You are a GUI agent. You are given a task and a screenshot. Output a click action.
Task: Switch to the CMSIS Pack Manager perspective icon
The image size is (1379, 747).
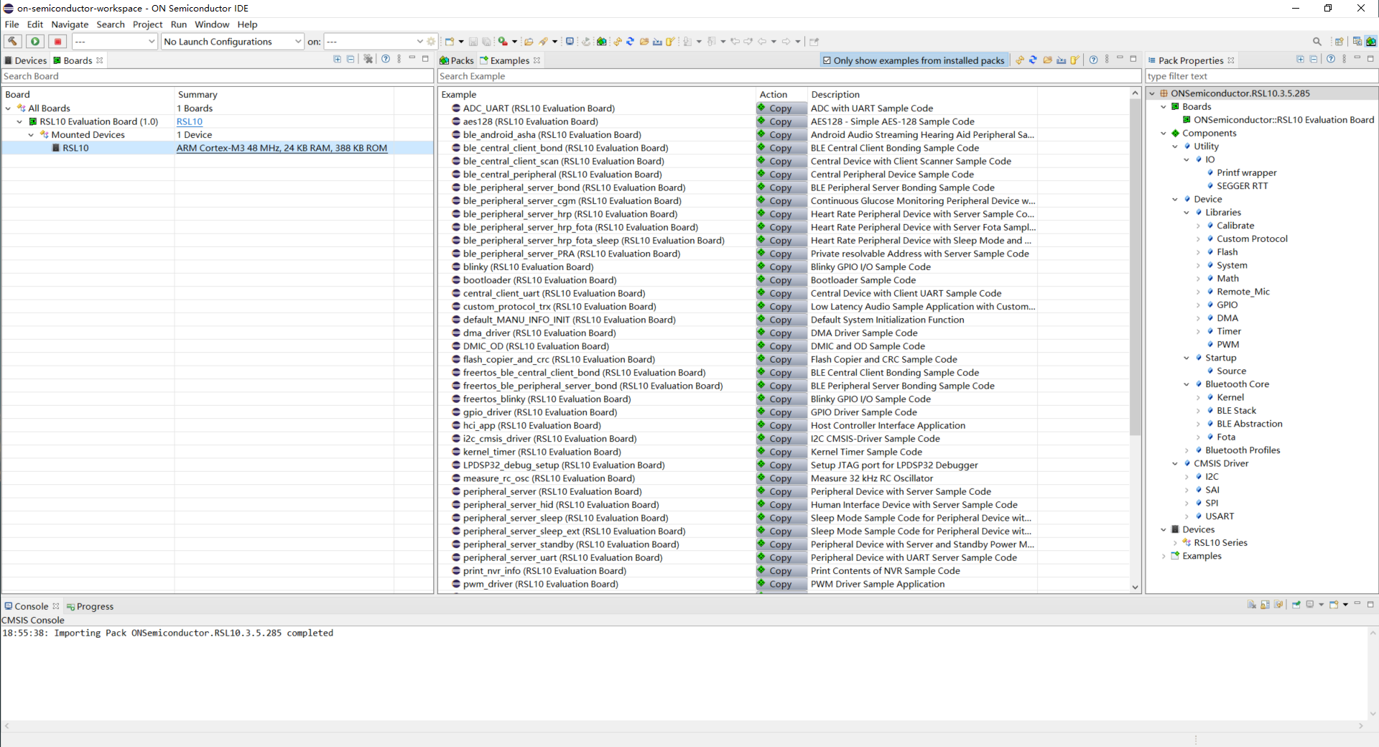pos(1371,42)
